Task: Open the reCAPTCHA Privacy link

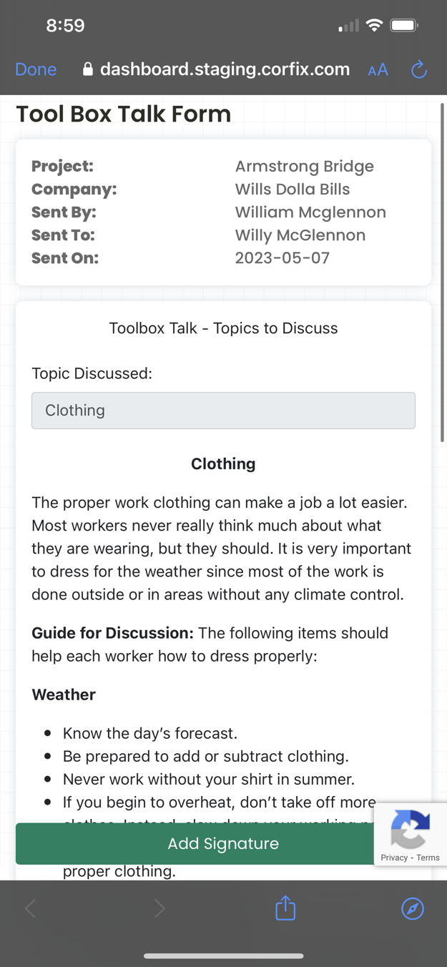Action: [394, 858]
